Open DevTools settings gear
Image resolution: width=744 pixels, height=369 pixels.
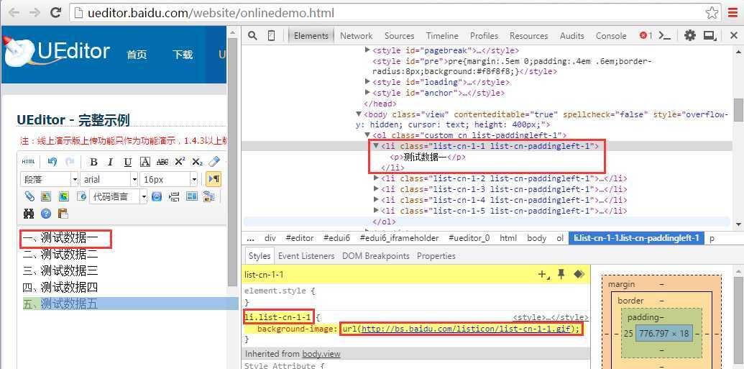click(x=690, y=36)
